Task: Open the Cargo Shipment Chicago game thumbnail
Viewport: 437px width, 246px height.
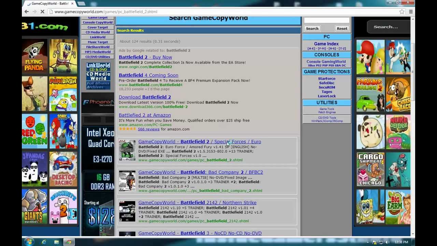Action: tap(370, 169)
